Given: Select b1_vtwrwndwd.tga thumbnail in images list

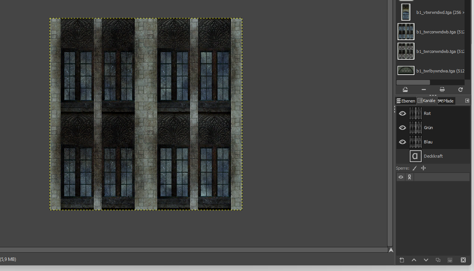Looking at the screenshot, I should [406, 12].
